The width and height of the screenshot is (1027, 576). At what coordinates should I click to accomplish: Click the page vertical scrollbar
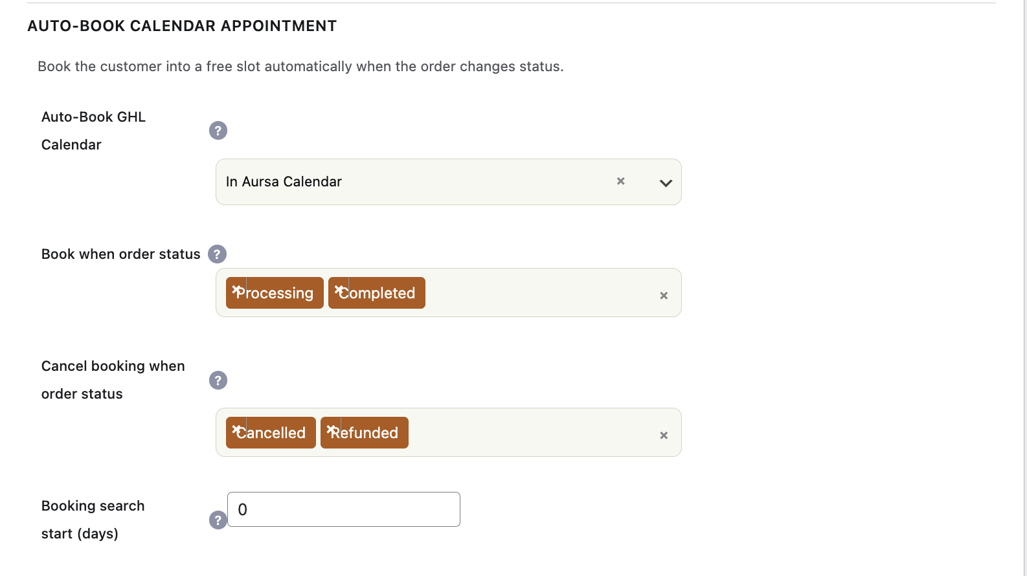[x=1025, y=288]
